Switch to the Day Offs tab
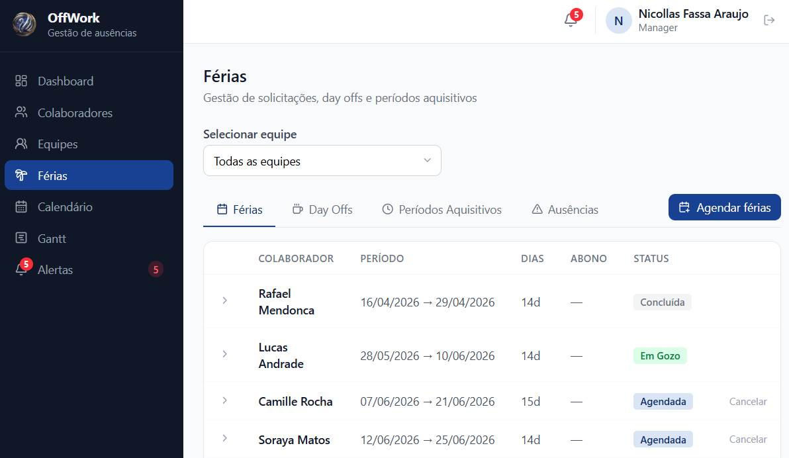The width and height of the screenshot is (789, 458). [x=322, y=209]
